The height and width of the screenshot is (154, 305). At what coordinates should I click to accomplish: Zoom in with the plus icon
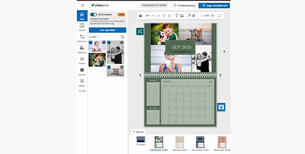[x=212, y=16]
